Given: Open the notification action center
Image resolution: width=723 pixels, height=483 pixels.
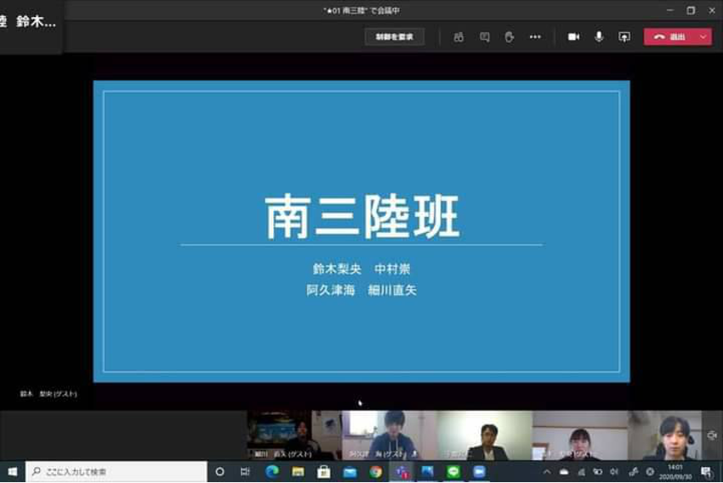Looking at the screenshot, I should 706,471.
